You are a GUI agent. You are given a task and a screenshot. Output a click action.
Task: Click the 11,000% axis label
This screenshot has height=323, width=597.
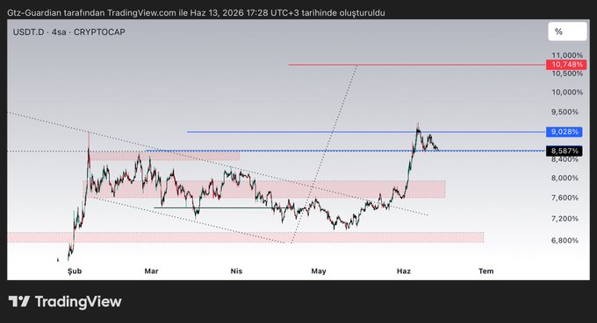[567, 55]
